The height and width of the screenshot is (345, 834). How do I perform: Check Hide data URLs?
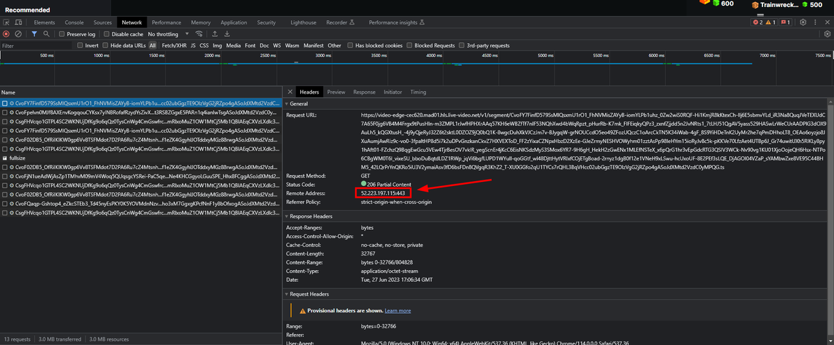pyautogui.click(x=106, y=45)
